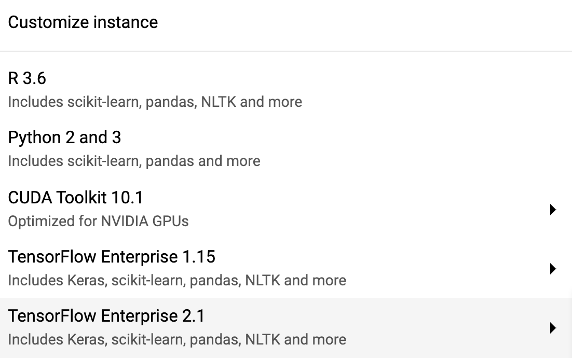572x358 pixels.
Task: Select CUDA Toolkit 10.1 menu item
Action: tap(75, 198)
